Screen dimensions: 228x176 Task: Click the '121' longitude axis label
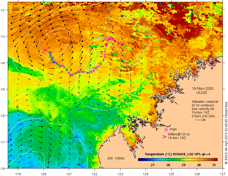pos(69,174)
